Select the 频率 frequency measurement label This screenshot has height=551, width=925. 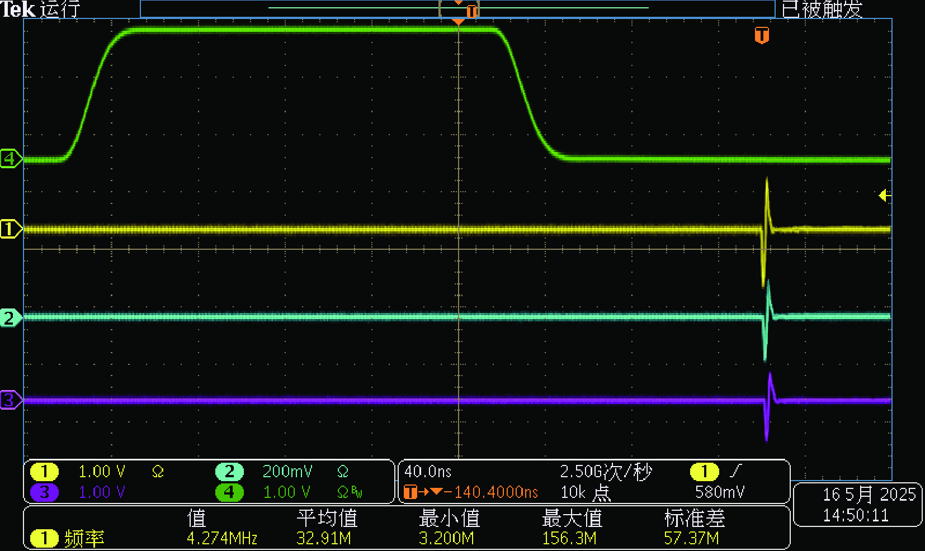pos(84,538)
